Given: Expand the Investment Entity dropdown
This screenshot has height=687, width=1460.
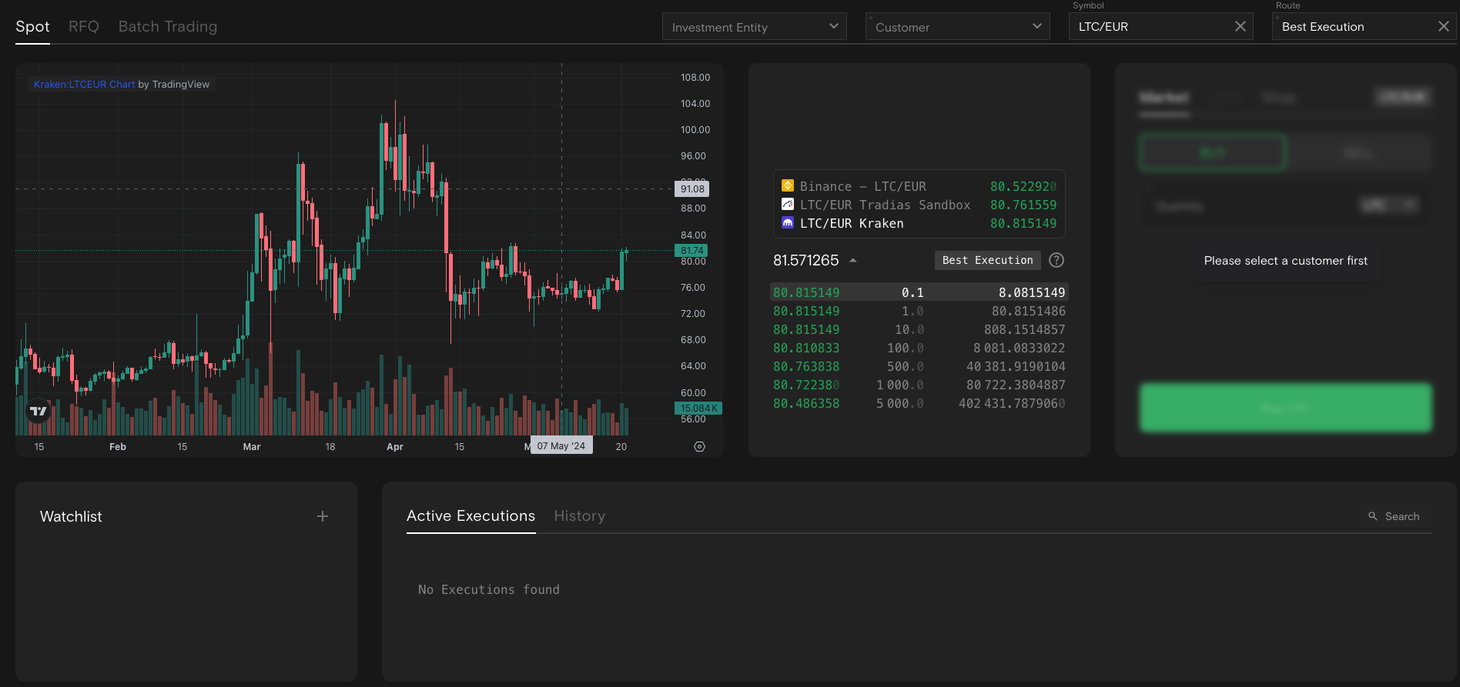Looking at the screenshot, I should click(x=754, y=27).
